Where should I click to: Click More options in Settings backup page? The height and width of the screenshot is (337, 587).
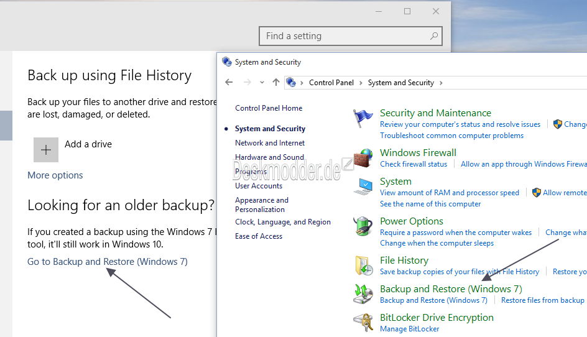(55, 175)
